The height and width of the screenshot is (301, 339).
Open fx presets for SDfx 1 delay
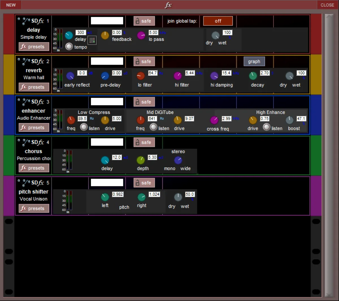coord(34,47)
